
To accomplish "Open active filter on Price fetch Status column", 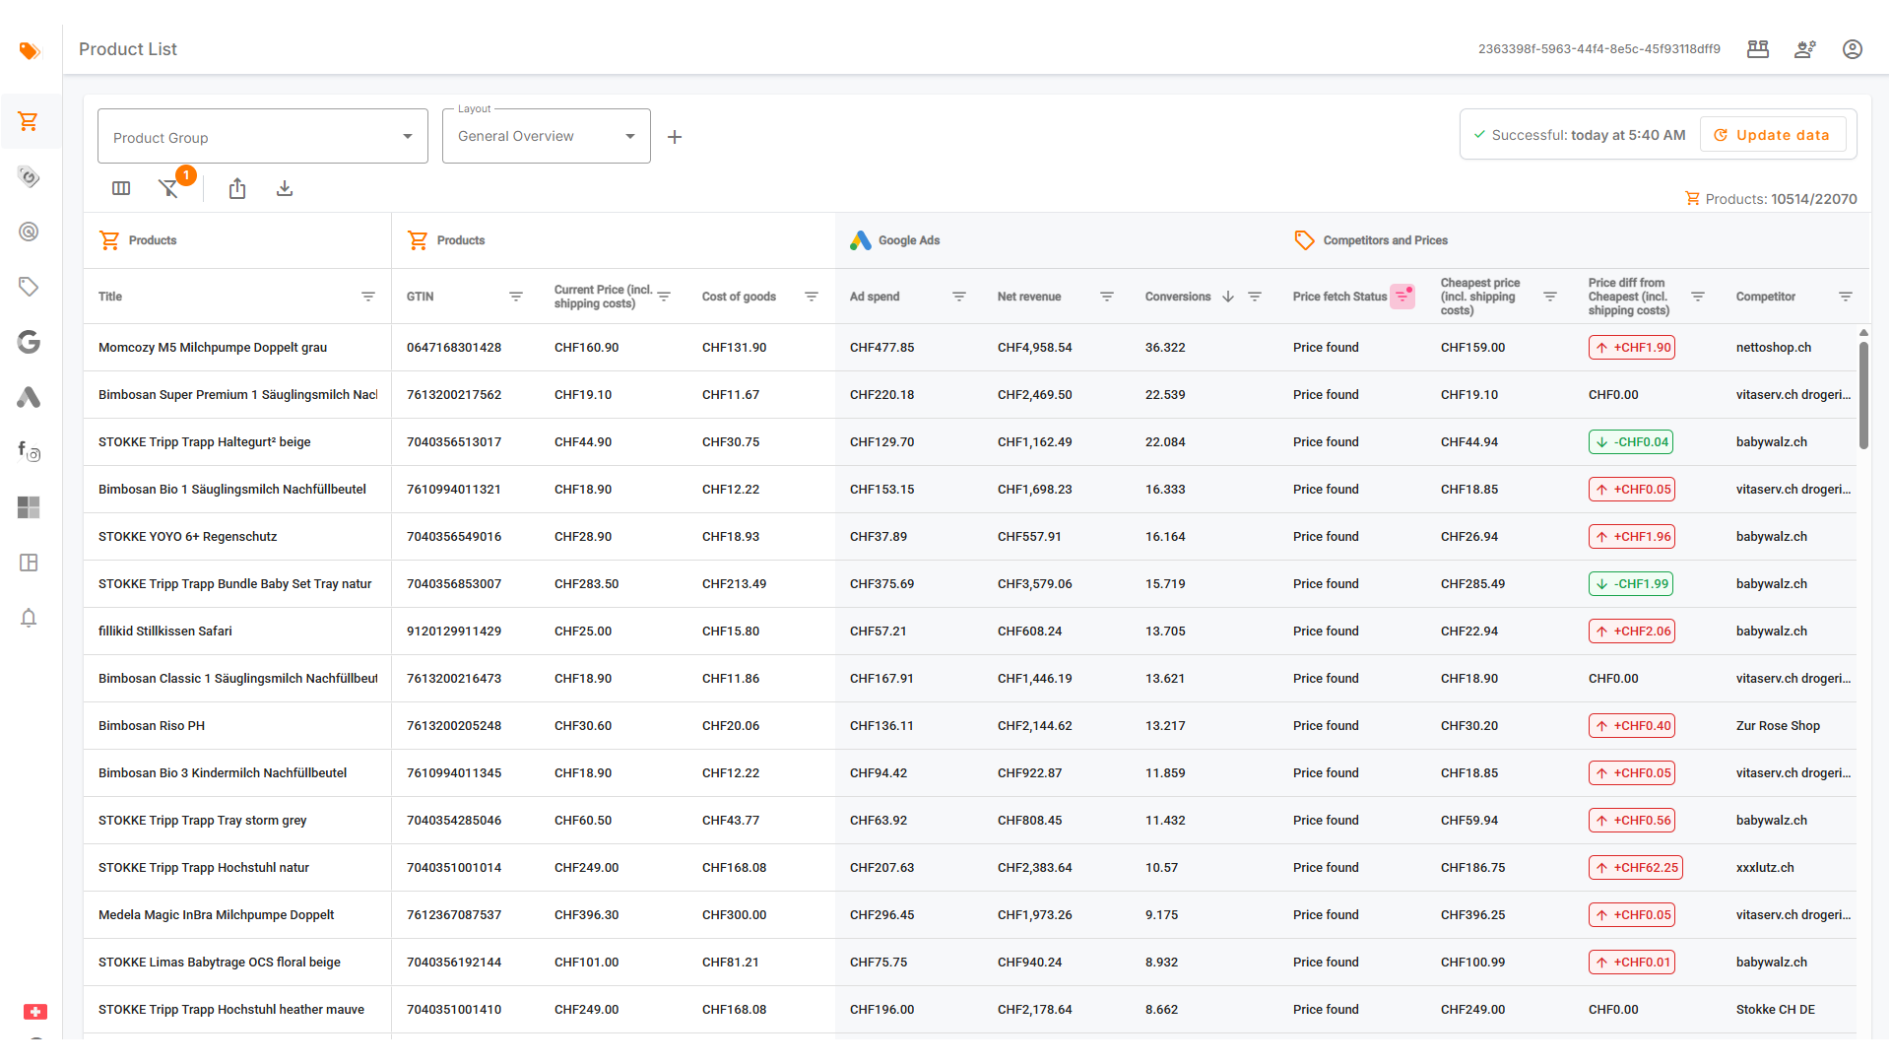I will click(1402, 297).
